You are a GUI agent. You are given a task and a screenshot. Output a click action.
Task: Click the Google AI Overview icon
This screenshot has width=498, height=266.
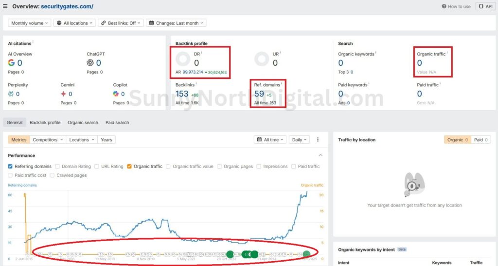tap(12, 63)
